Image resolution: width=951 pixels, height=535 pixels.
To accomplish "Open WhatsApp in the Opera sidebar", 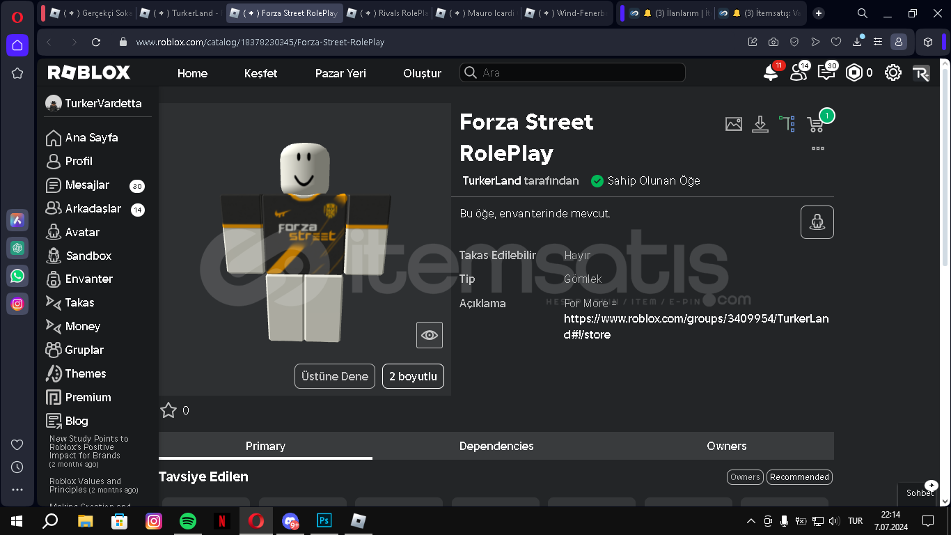I will pyautogui.click(x=17, y=276).
